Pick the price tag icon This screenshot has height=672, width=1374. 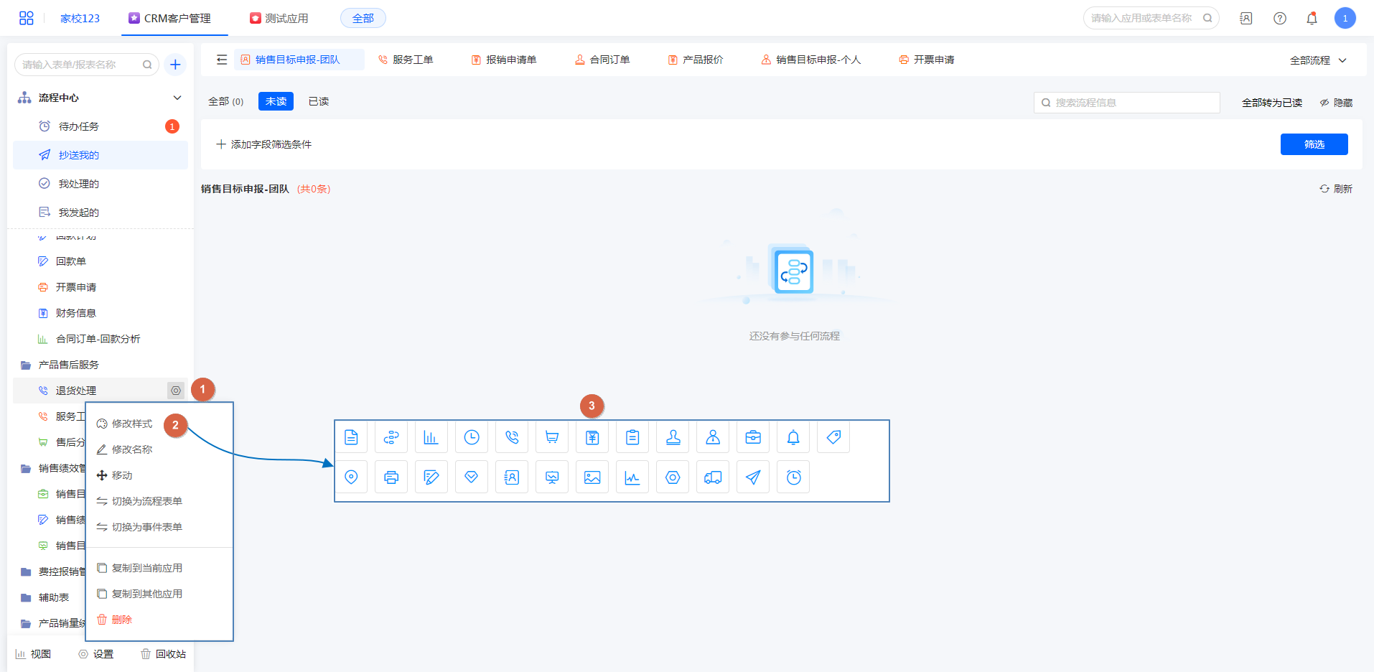pos(833,437)
